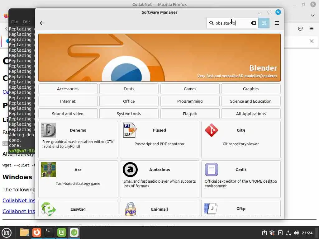
Task: Launch Files from the taskbar folder icon
Action: tap(24, 232)
